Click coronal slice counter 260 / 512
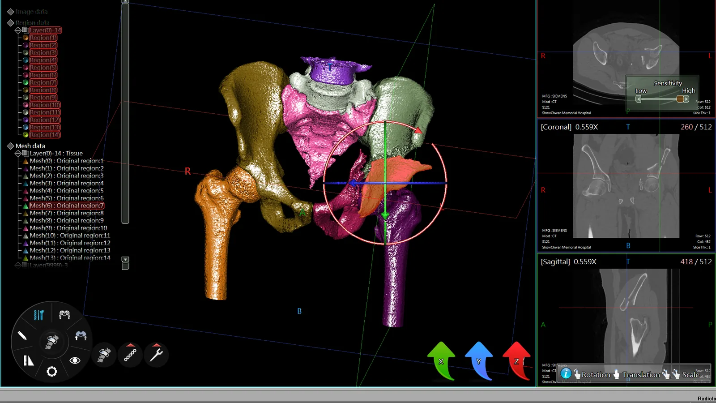Viewport: 716px width, 403px height. 696,127
